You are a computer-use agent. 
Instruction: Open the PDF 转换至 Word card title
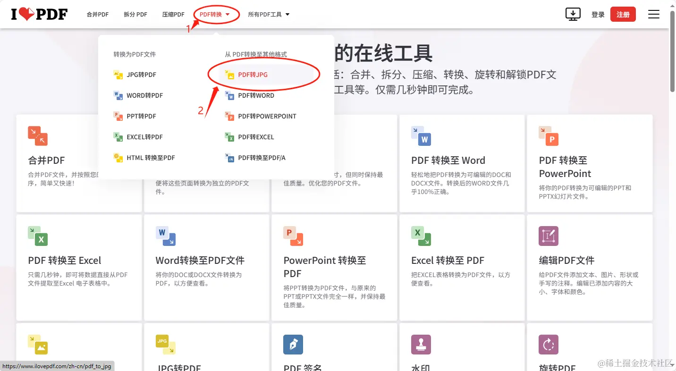click(448, 160)
